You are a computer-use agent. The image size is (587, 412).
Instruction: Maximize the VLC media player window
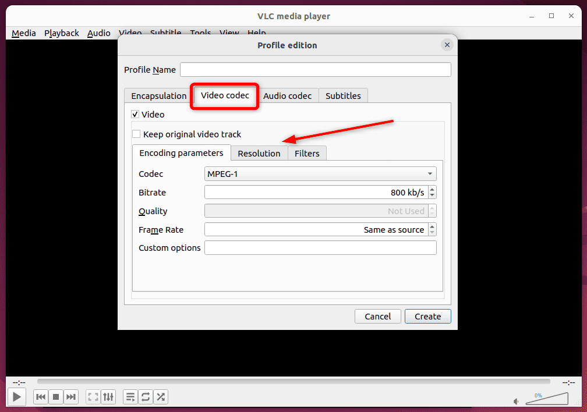click(551, 16)
